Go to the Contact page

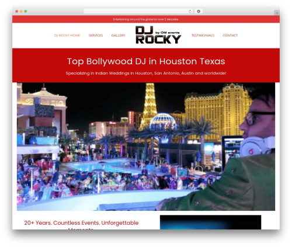pyautogui.click(x=230, y=36)
